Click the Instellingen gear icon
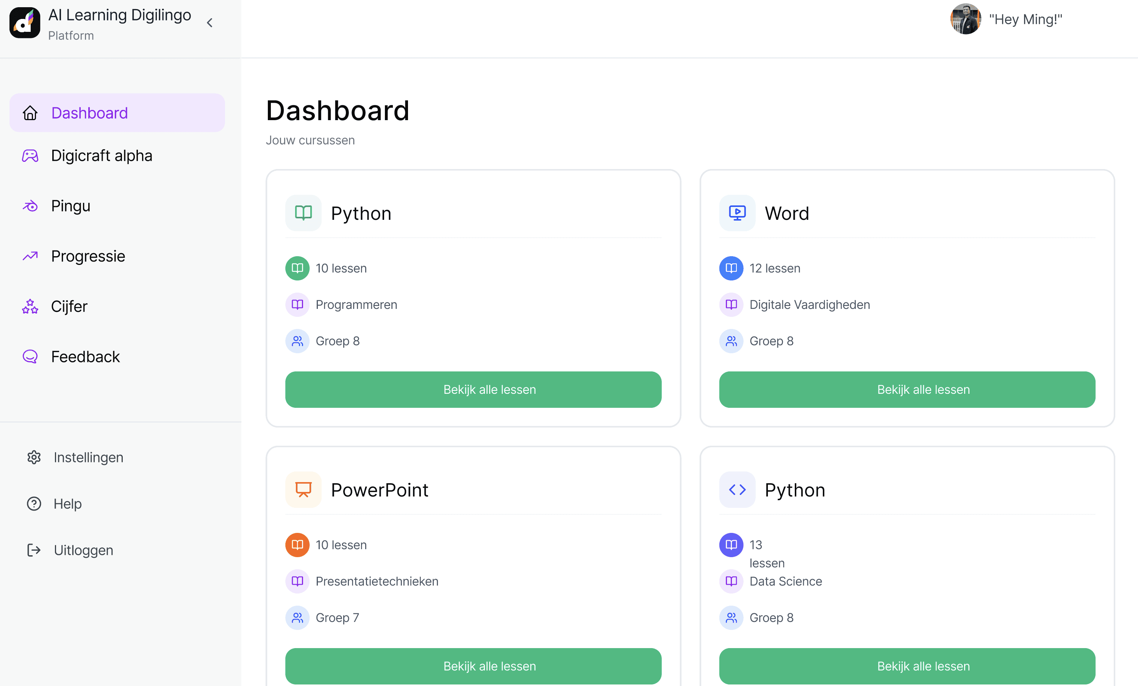The width and height of the screenshot is (1138, 686). [x=34, y=457]
